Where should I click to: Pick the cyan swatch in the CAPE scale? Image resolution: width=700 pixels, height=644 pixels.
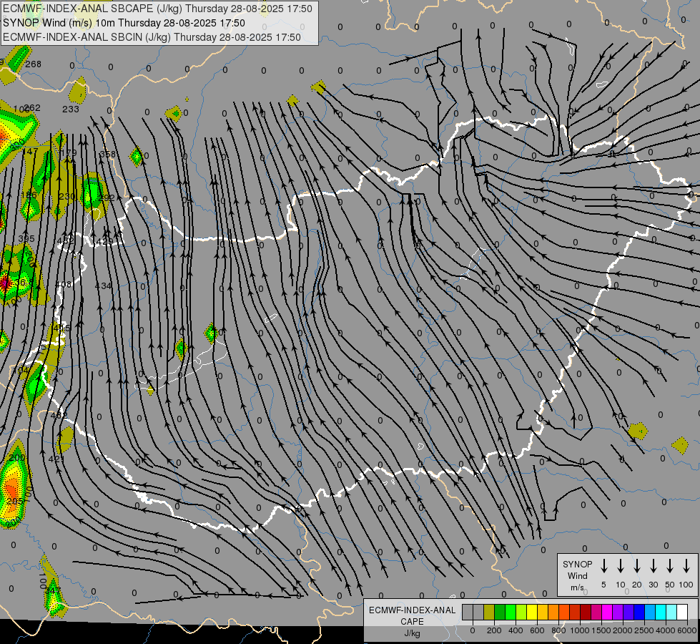pyautogui.click(x=661, y=612)
